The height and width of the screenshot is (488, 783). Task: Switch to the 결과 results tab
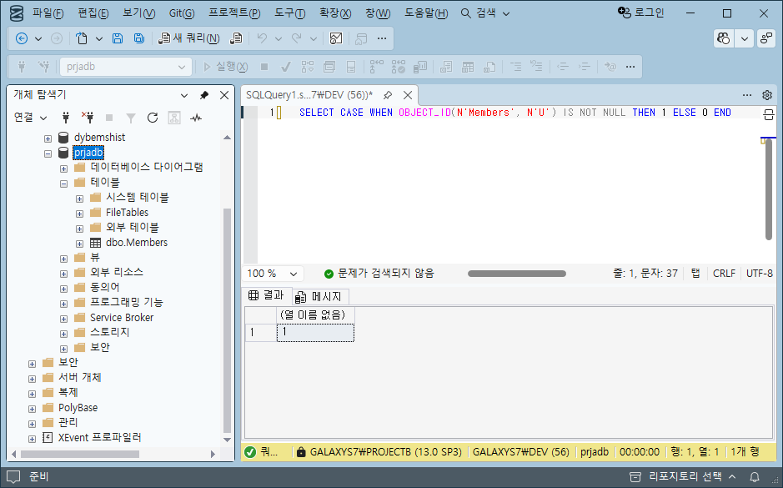pos(267,295)
